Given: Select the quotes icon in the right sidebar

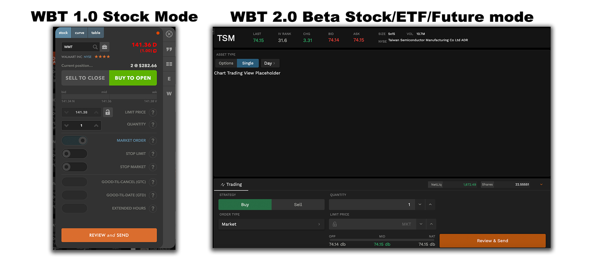Looking at the screenshot, I should 169,49.
